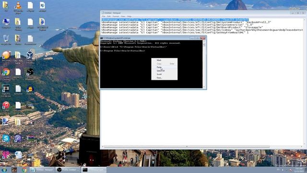Select the top-left folder desktop icon

tap(6, 6)
